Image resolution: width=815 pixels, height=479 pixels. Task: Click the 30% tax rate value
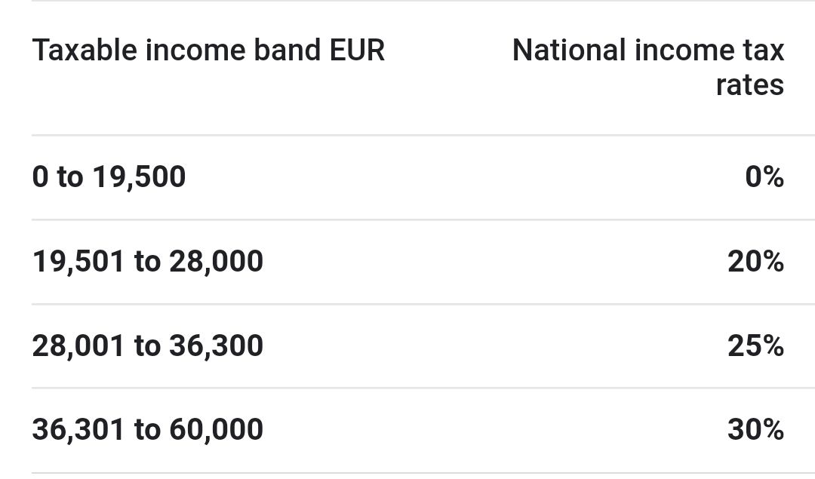point(755,430)
